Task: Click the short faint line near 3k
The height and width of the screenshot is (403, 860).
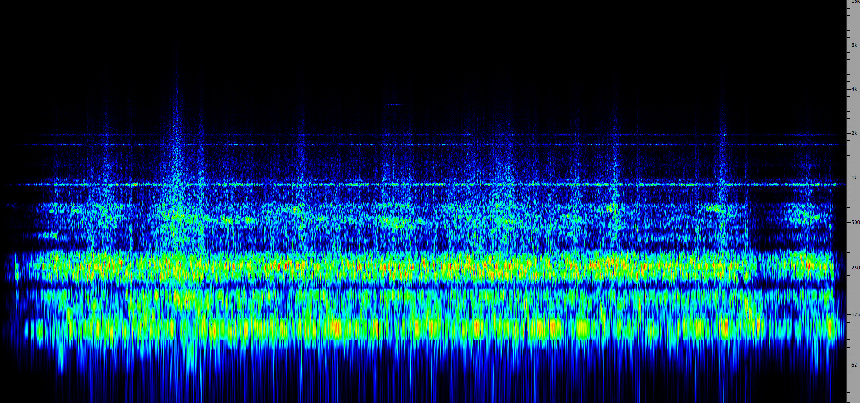Action: pos(394,104)
